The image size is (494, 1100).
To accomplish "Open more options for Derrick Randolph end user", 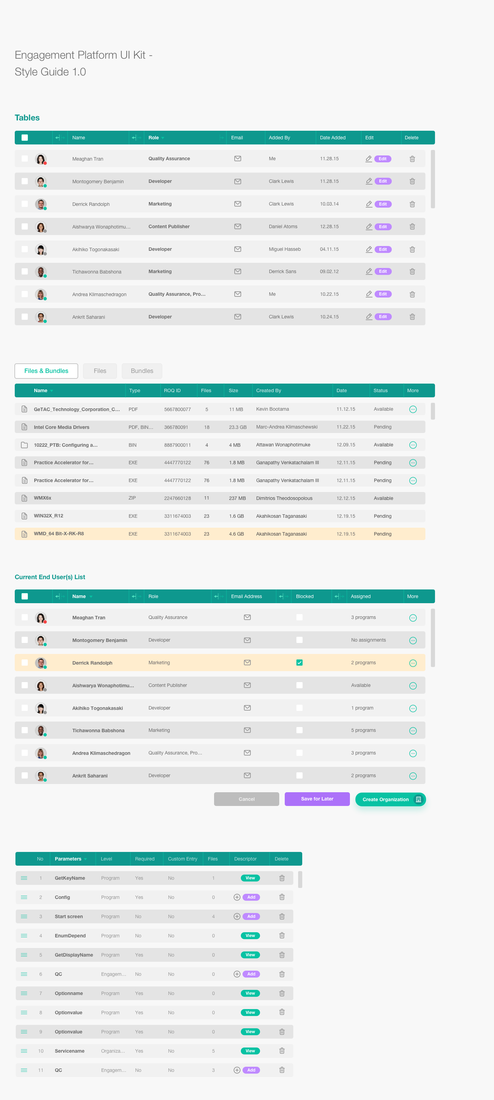I will tap(413, 663).
